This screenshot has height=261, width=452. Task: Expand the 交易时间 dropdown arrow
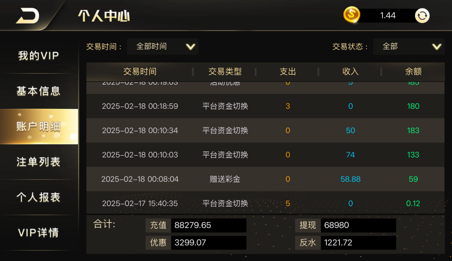click(x=191, y=47)
